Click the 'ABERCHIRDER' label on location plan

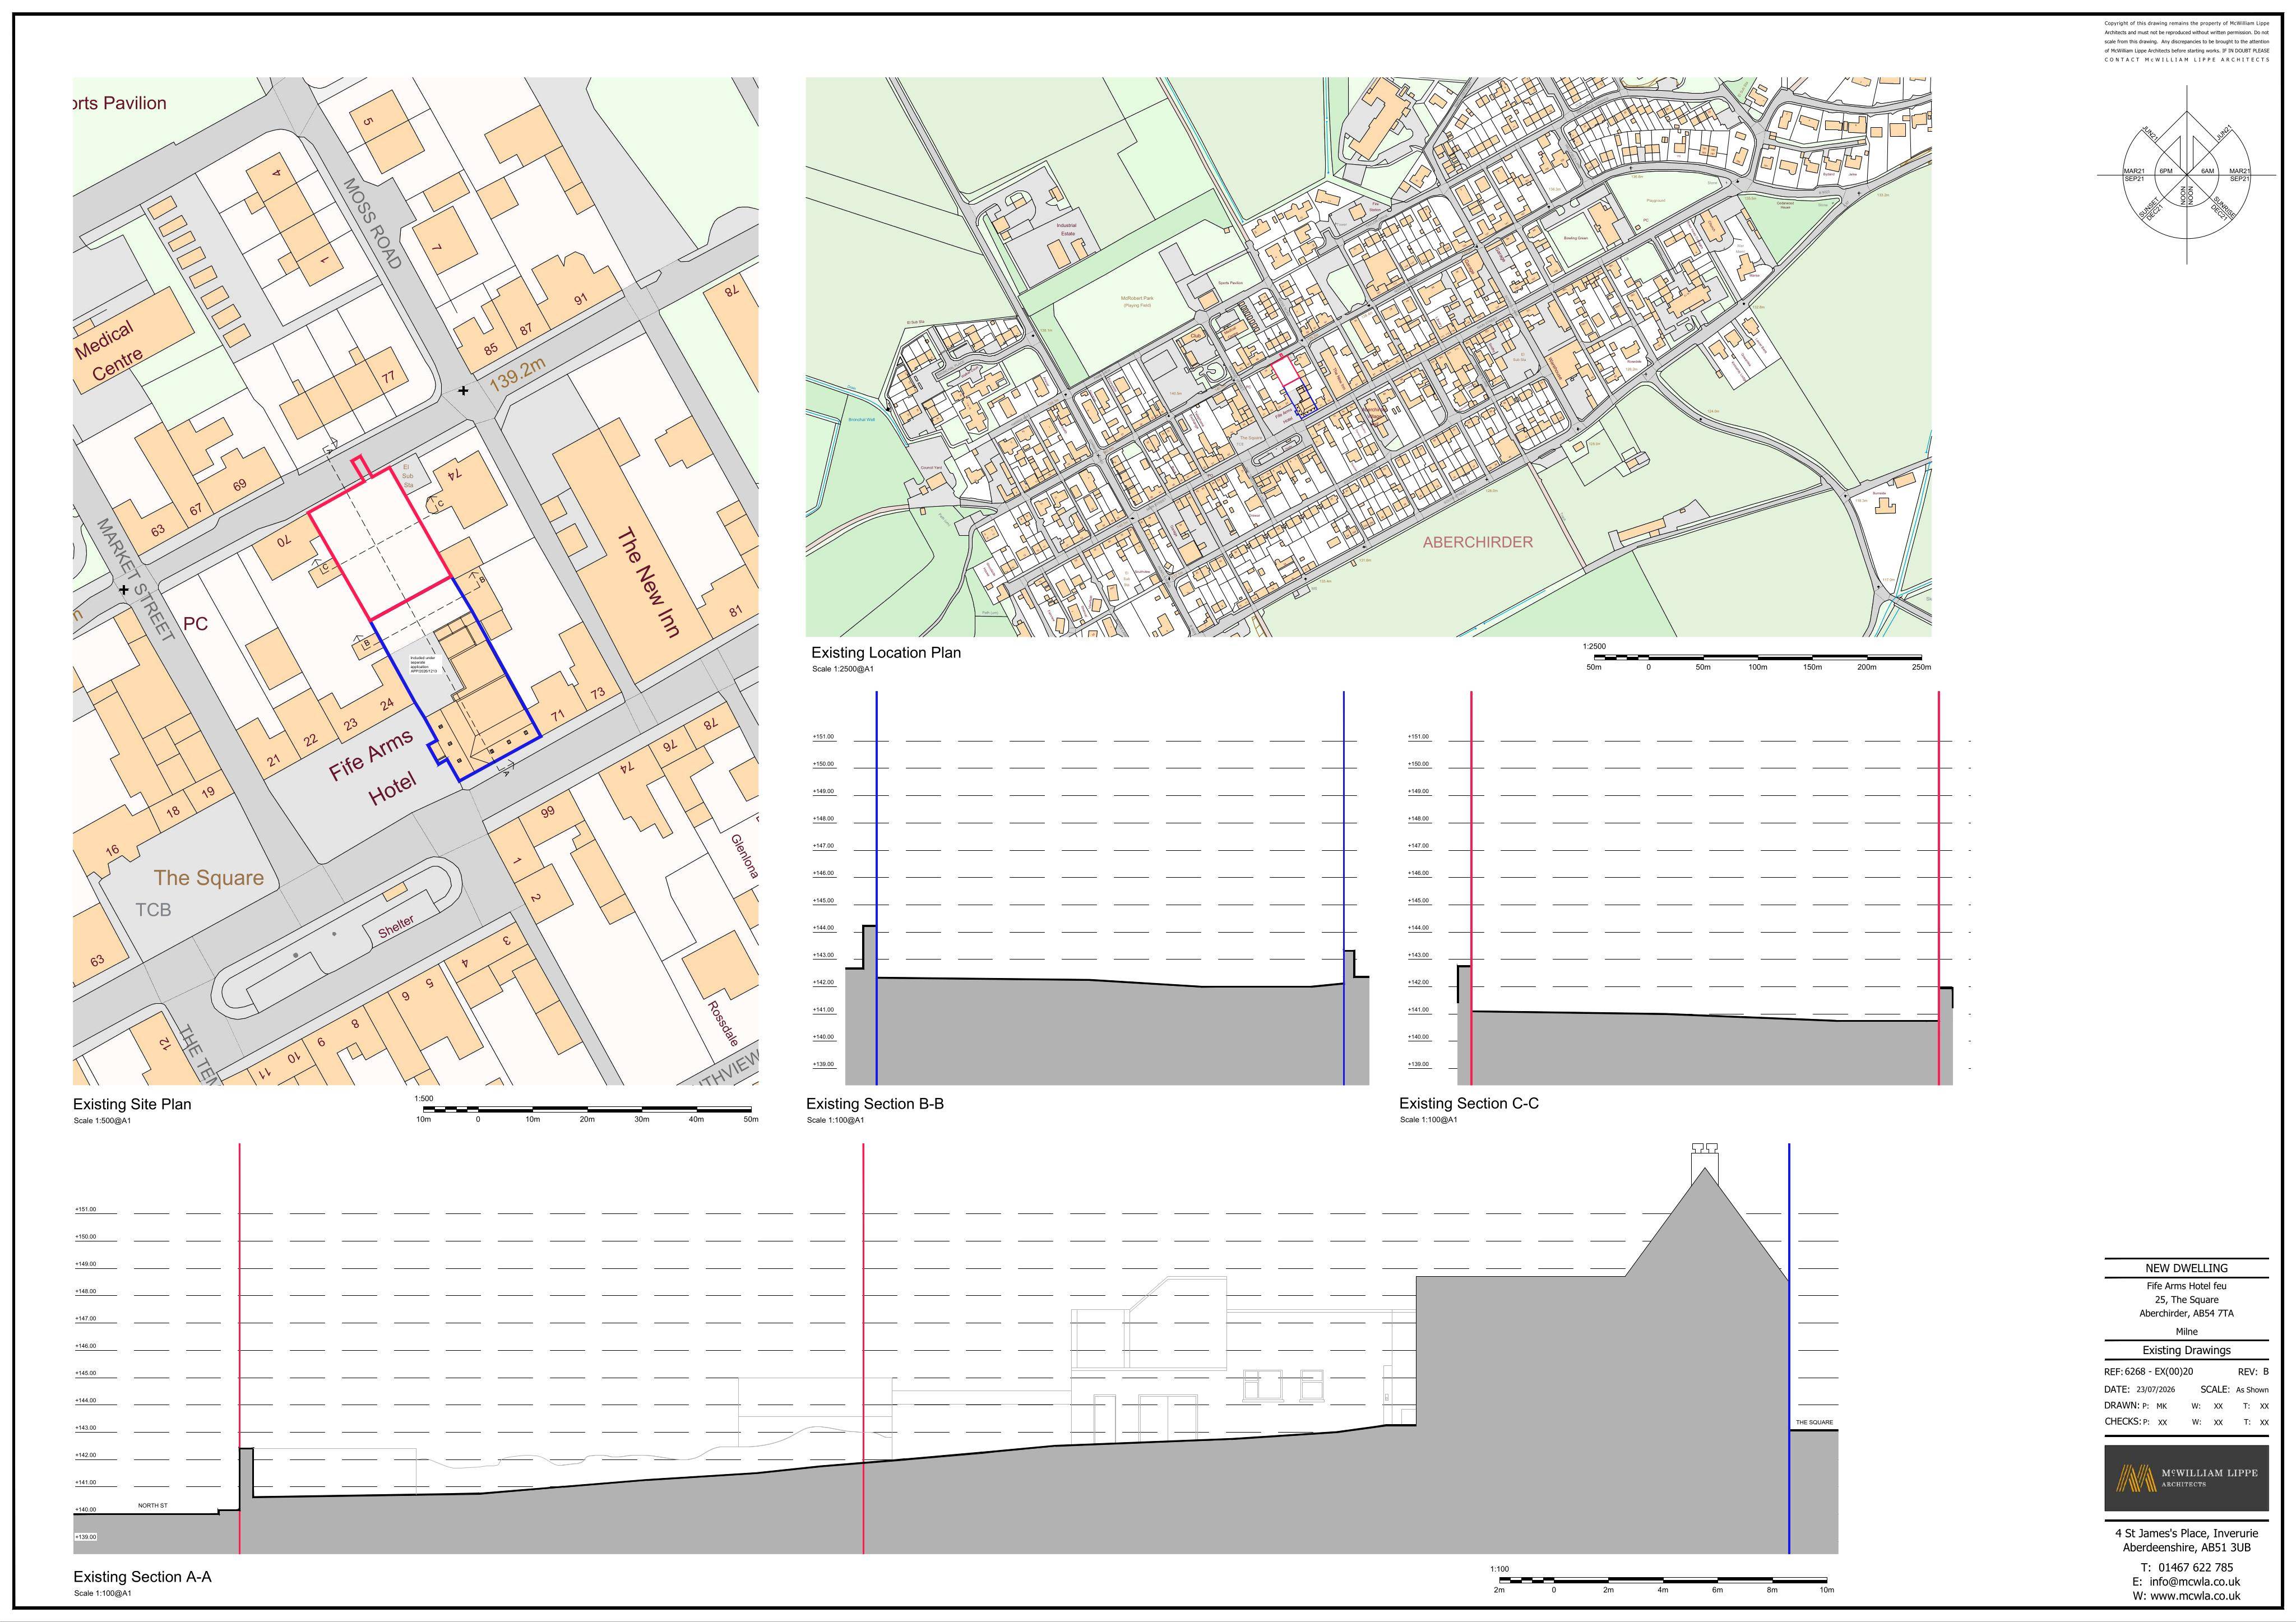(x=1478, y=542)
